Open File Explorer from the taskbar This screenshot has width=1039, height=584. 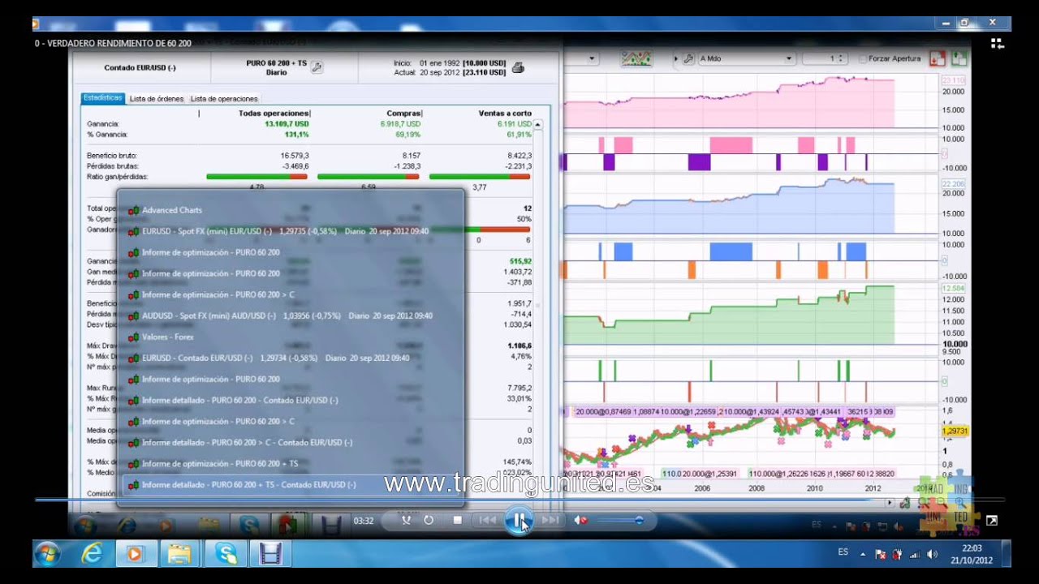[179, 554]
